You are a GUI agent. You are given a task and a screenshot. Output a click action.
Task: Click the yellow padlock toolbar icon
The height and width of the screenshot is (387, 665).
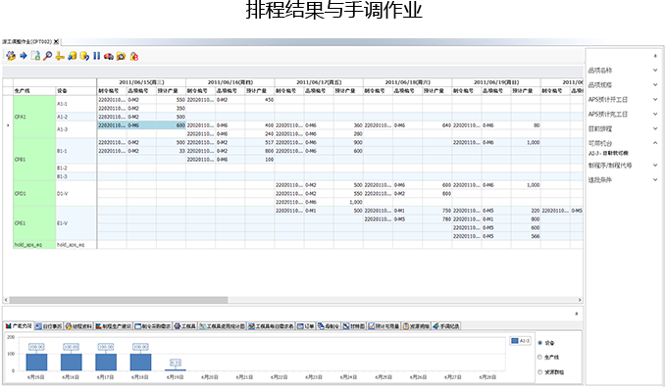[x=134, y=56]
